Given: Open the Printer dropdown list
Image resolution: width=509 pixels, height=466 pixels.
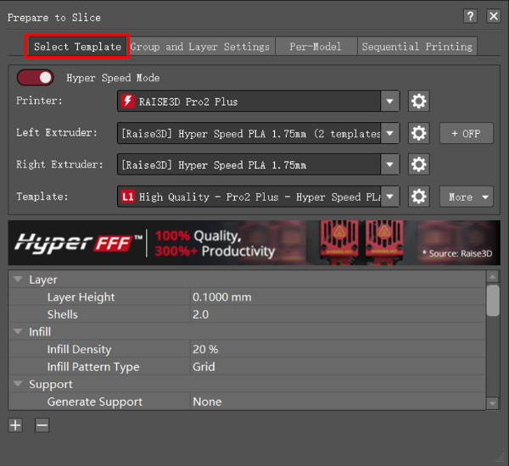Looking at the screenshot, I should tap(389, 102).
